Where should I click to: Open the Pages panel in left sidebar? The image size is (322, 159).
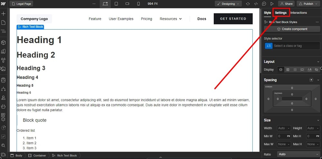[x=3, y=22]
